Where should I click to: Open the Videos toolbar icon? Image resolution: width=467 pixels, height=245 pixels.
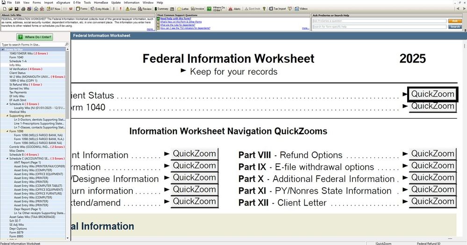click(301, 8)
